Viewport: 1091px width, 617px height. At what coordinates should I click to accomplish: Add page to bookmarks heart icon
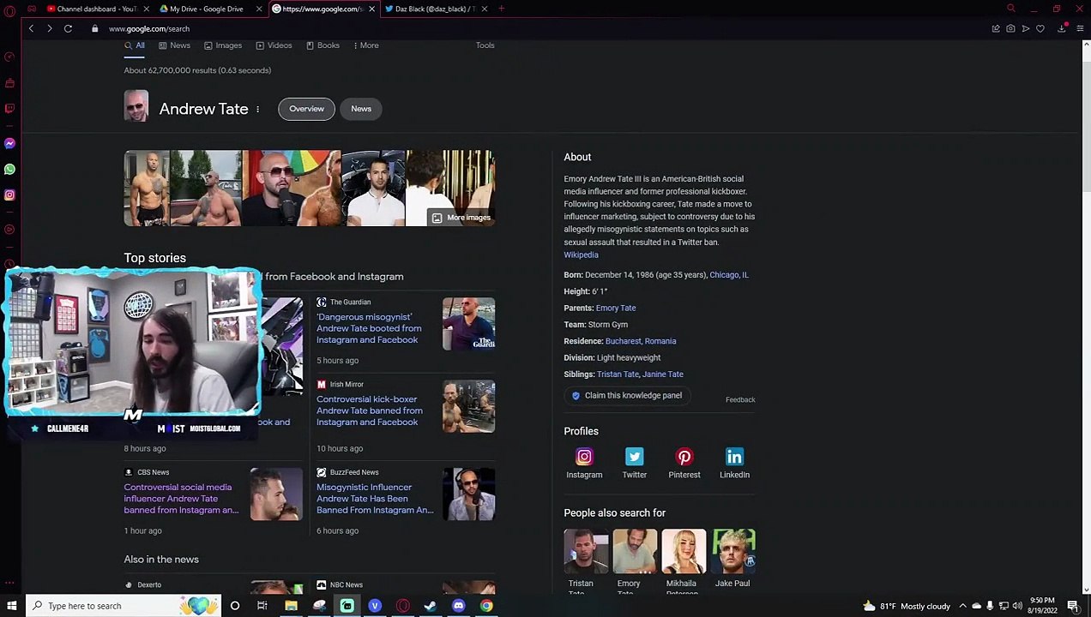(1040, 28)
